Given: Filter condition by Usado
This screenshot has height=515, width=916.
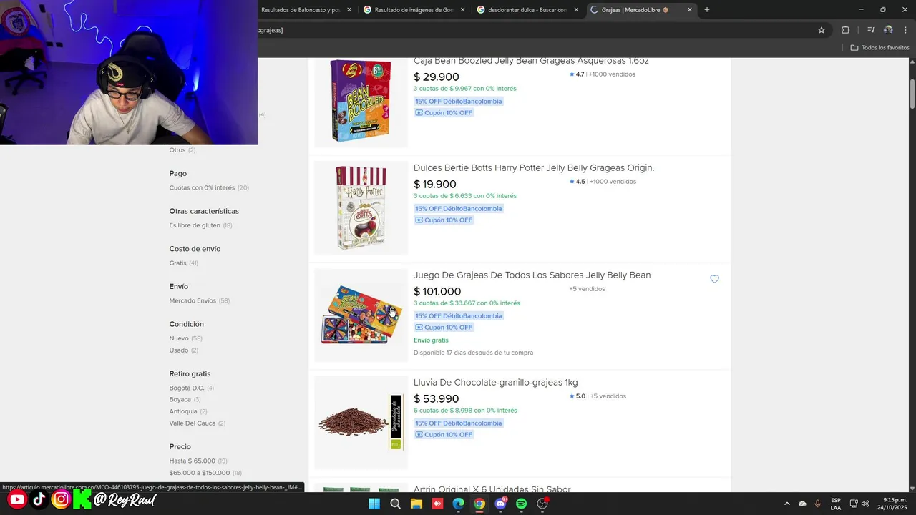Looking at the screenshot, I should coord(179,350).
